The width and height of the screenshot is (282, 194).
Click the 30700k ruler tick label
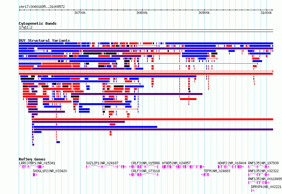point(80,13)
